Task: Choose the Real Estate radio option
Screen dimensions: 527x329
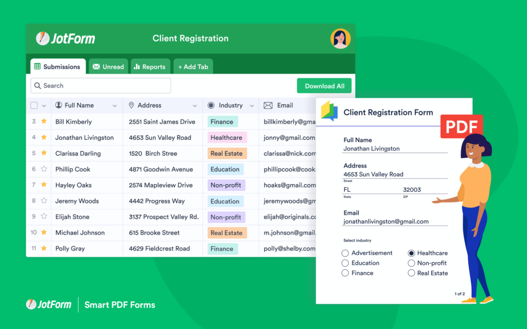Action: coord(411,273)
